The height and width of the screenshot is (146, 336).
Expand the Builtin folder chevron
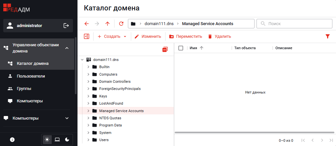point(88,67)
